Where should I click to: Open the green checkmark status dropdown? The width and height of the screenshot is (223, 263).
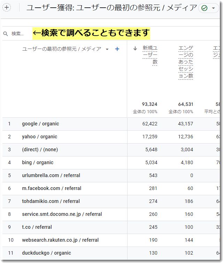208,8
